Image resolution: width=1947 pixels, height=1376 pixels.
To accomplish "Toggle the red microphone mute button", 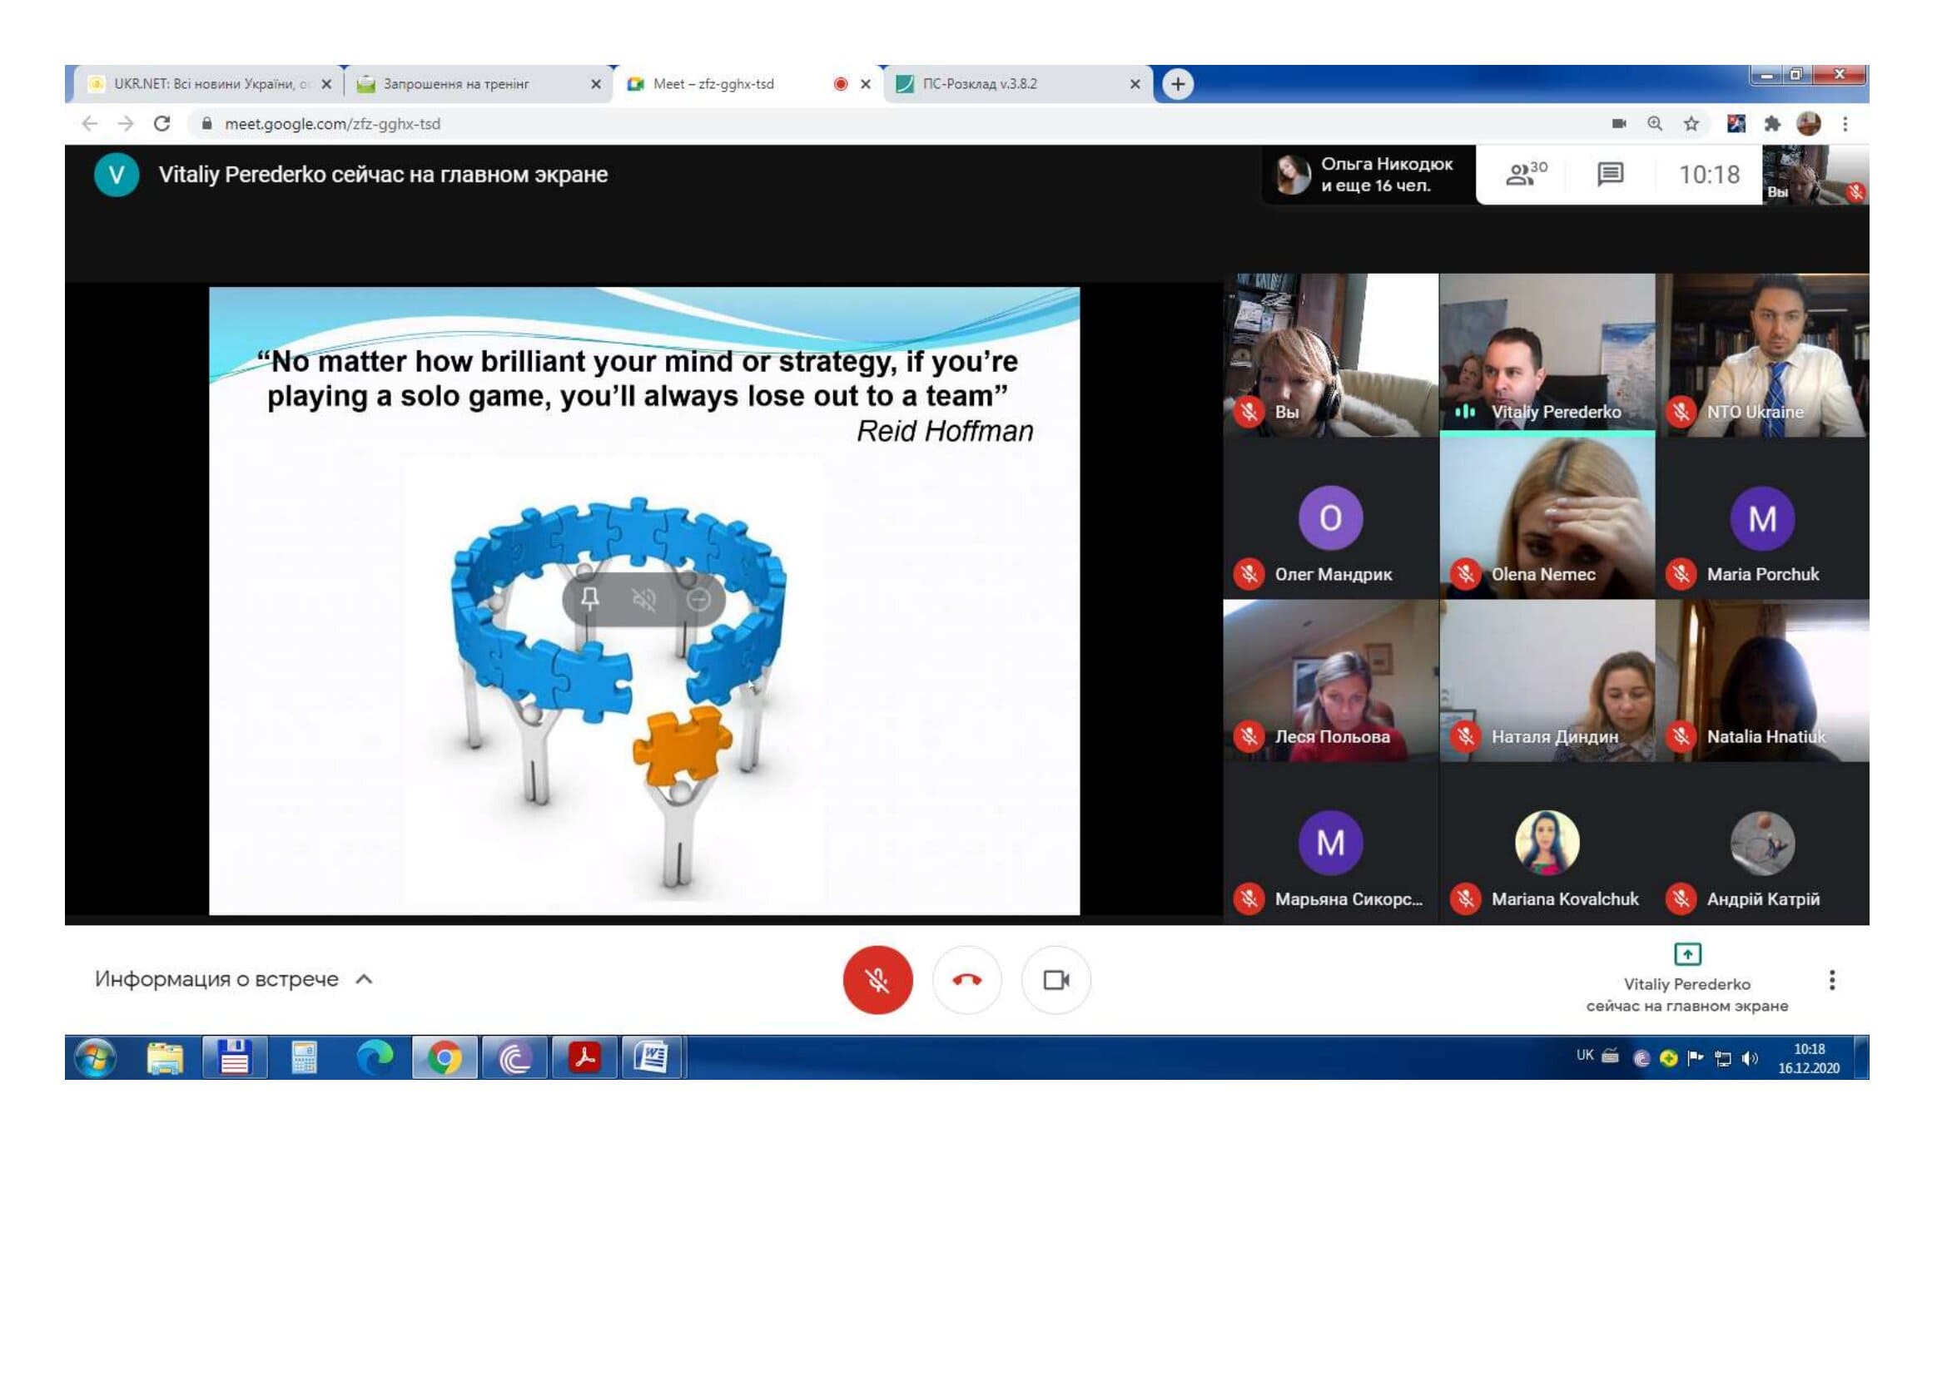I will pyautogui.click(x=877, y=979).
